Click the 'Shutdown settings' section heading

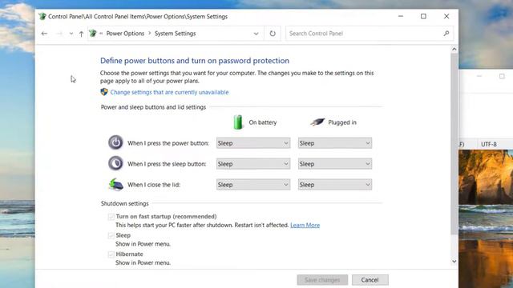125,203
